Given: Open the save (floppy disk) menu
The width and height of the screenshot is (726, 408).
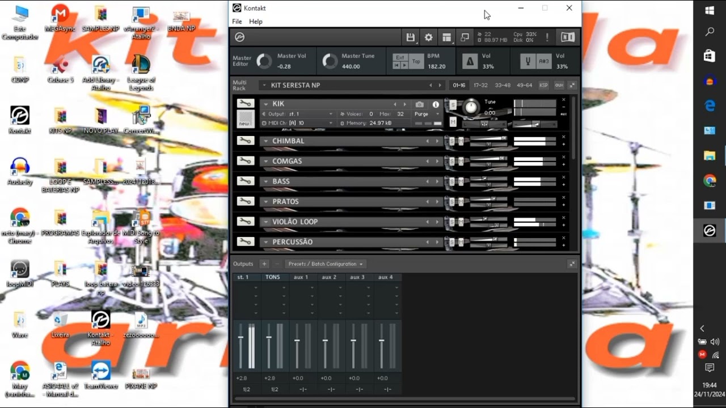Looking at the screenshot, I should 411,37.
